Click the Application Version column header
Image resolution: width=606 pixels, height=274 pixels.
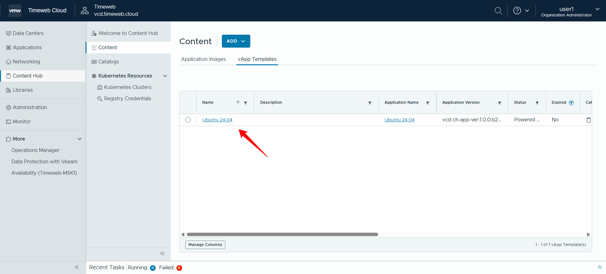pyautogui.click(x=461, y=102)
